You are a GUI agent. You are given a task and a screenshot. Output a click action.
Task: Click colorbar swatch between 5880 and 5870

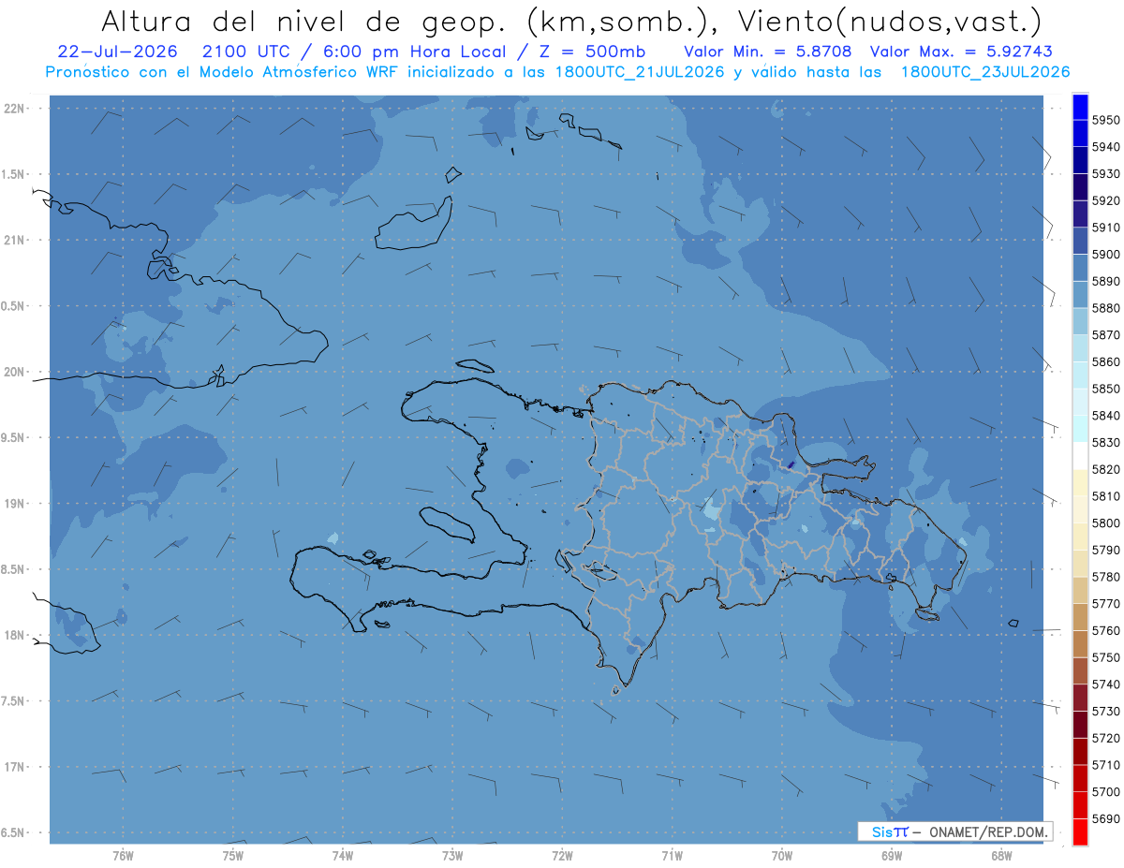click(x=1080, y=321)
